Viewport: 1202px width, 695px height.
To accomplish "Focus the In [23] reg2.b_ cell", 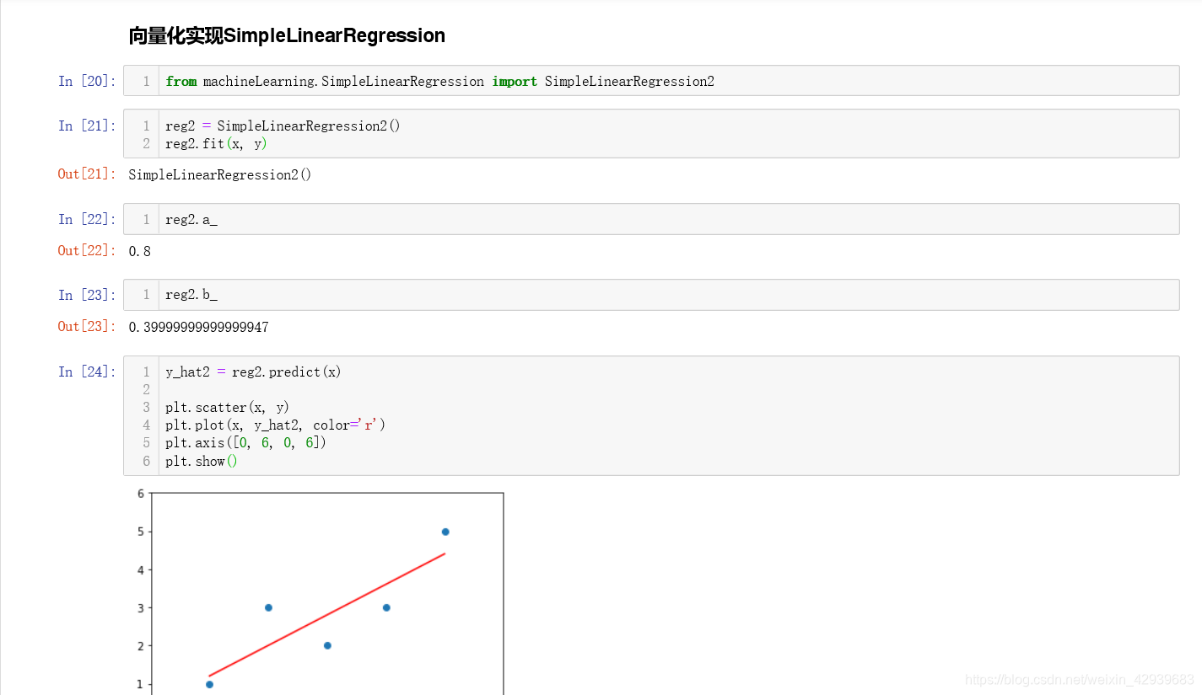I will [x=651, y=295].
